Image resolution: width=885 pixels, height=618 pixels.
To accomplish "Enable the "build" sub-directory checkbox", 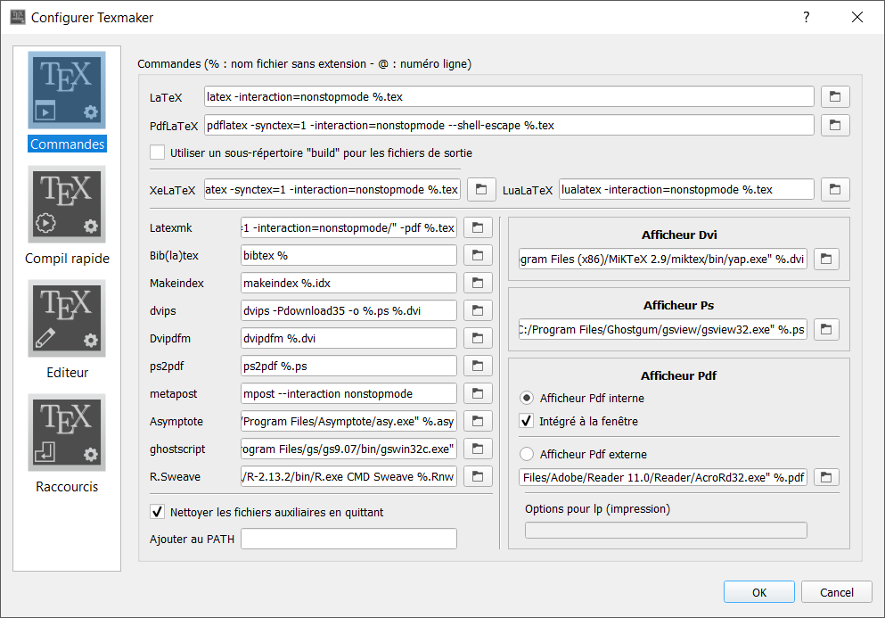I will [x=158, y=152].
